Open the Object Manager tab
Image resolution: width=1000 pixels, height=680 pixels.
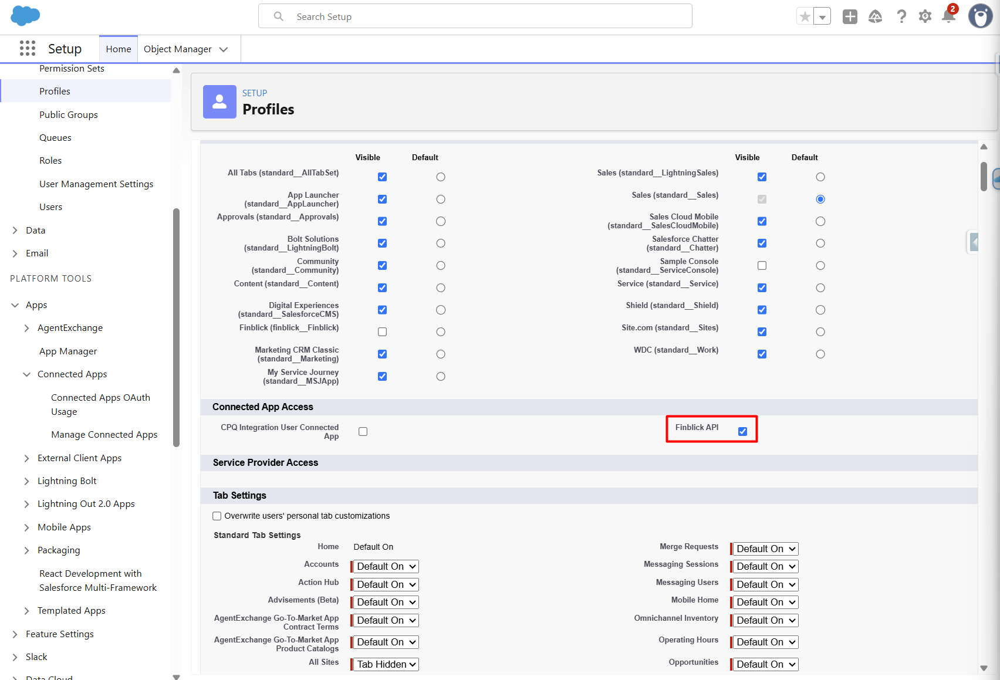(178, 49)
